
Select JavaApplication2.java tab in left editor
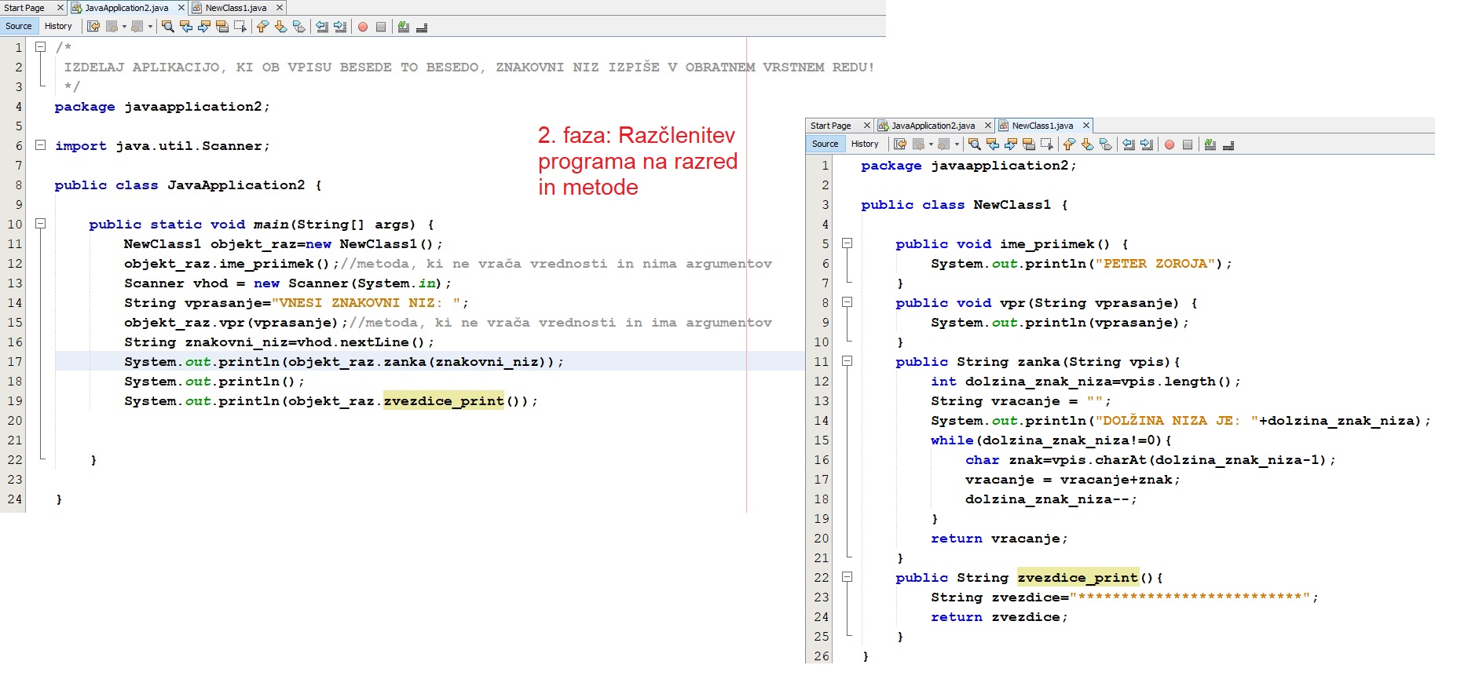pos(126,8)
